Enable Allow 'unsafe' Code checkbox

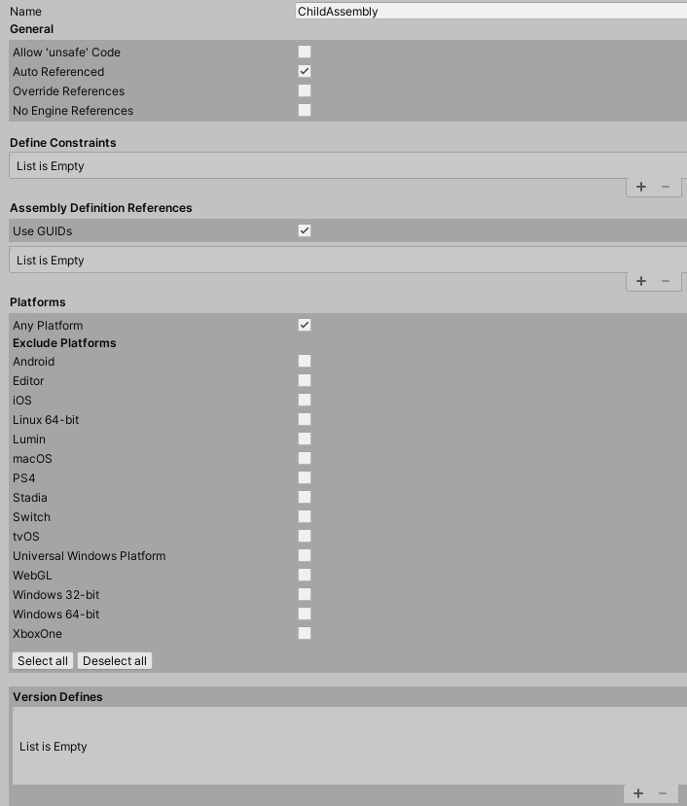[305, 52]
